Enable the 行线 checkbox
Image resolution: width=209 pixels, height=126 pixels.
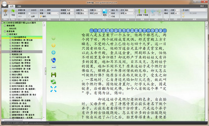pyautogui.click(x=110, y=16)
